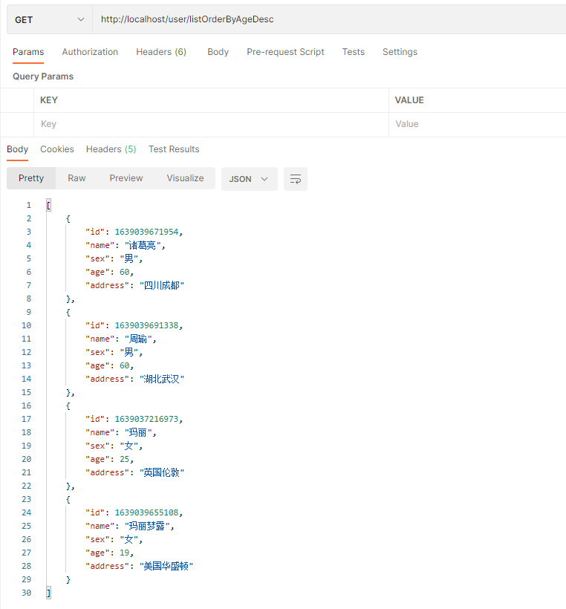
Task: Open the Test Results tab
Action: [174, 149]
